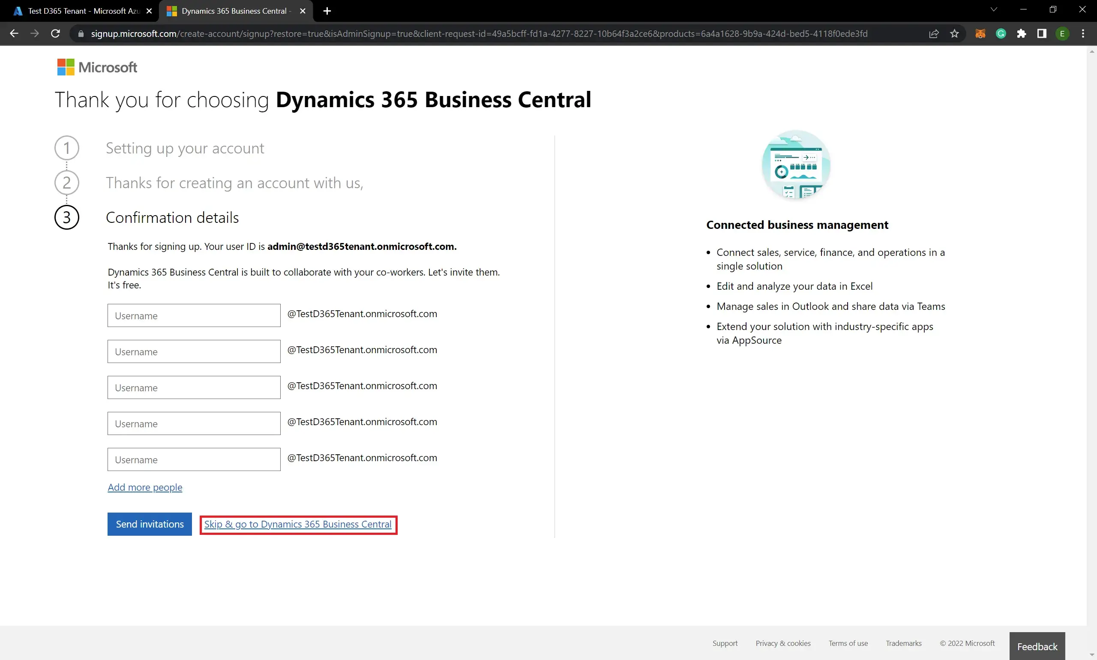Click step 2 Thanks for creating account

(234, 182)
